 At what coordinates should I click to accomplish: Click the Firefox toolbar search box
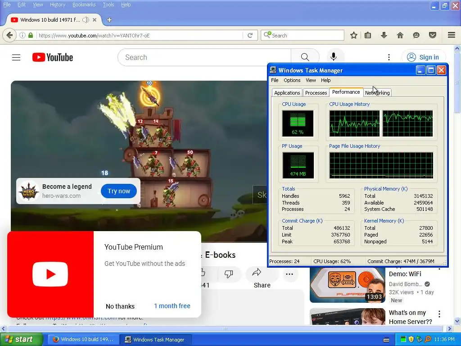point(303,35)
